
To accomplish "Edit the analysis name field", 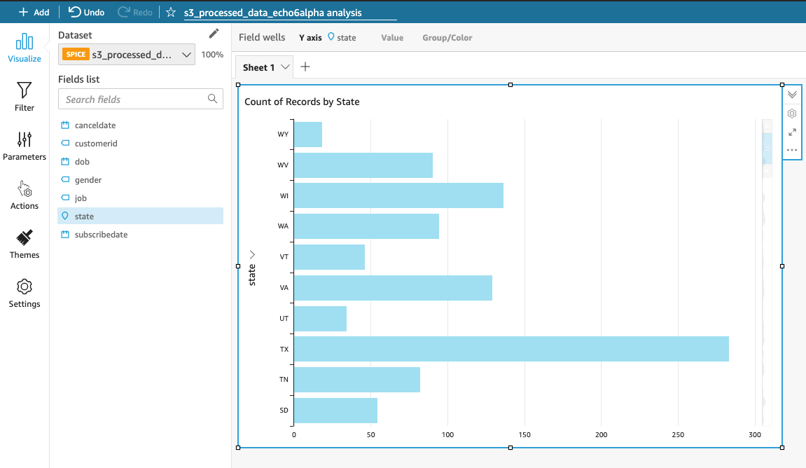I will tap(290, 13).
